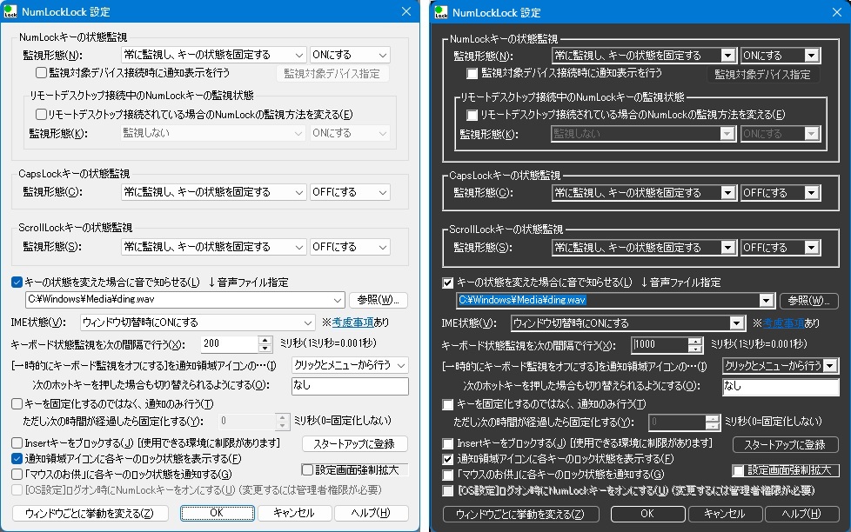This screenshot has height=532, width=851.
Task: Click the NumLockLock app icon in the dark dialog title bar
Action: pos(440,12)
